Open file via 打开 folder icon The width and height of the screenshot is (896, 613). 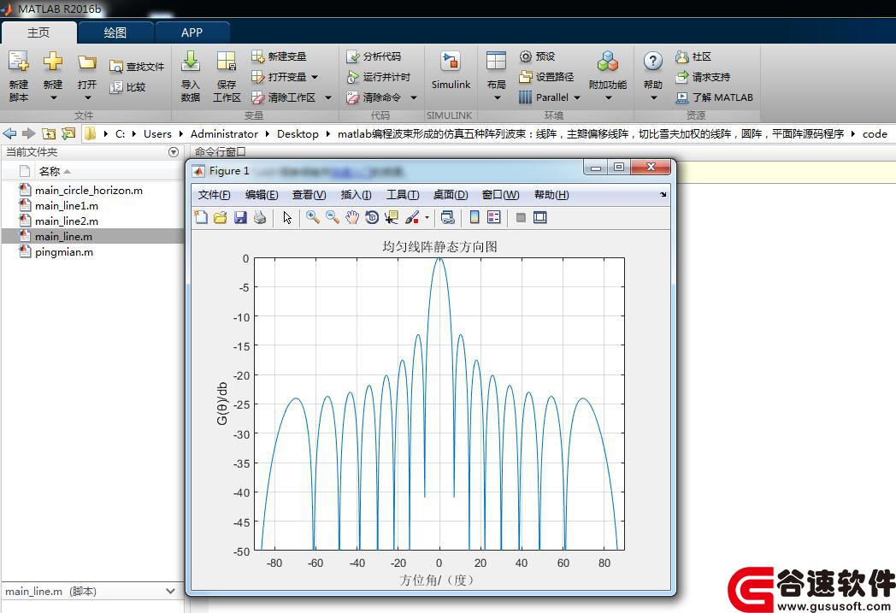(87, 62)
